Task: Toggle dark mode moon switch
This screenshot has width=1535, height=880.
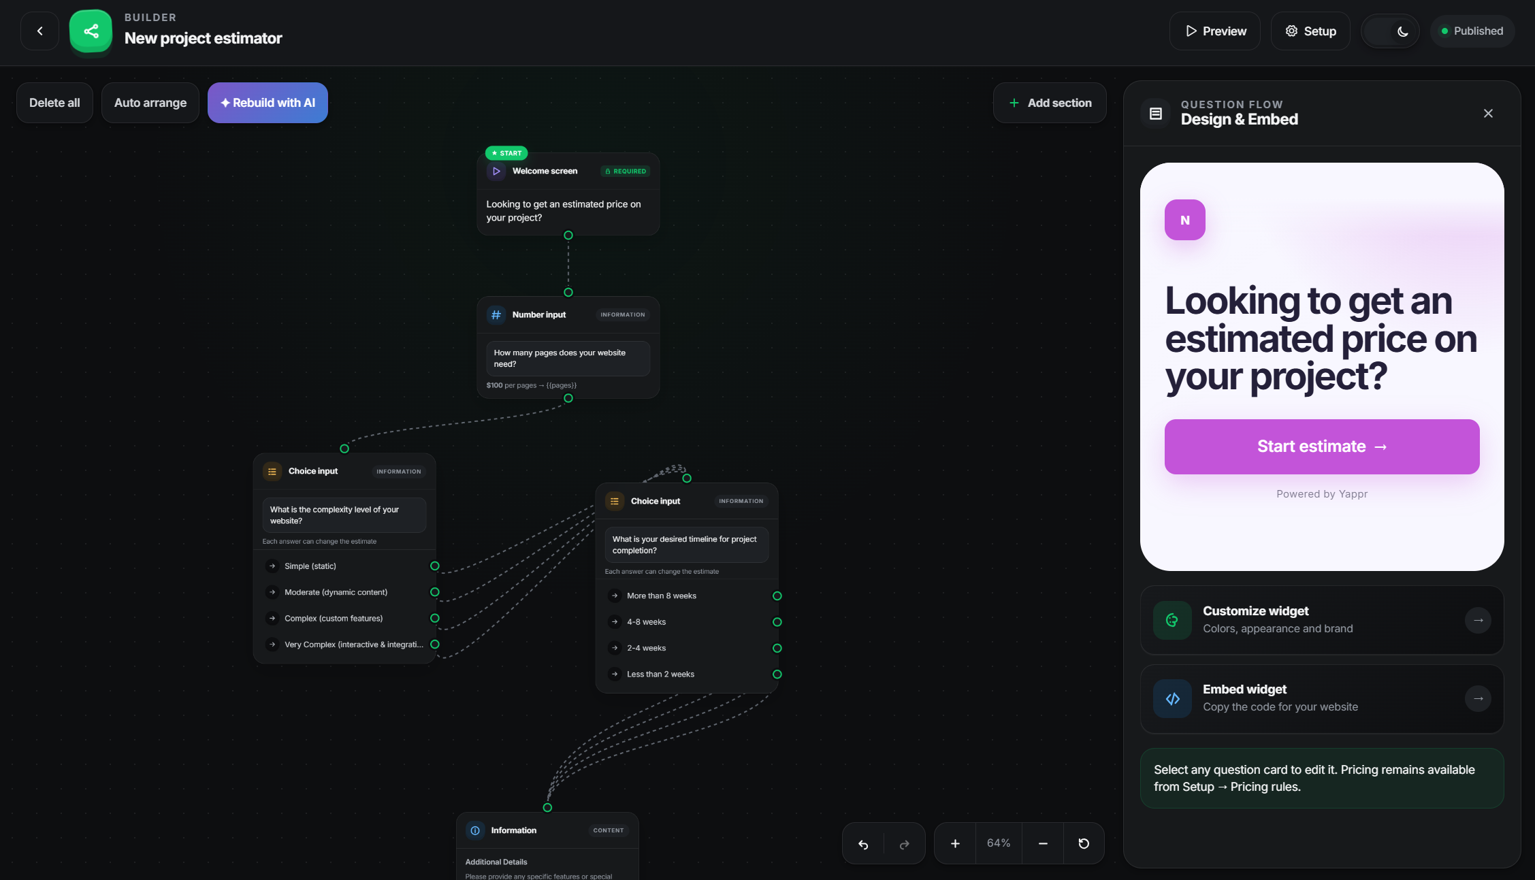Action: click(1390, 31)
